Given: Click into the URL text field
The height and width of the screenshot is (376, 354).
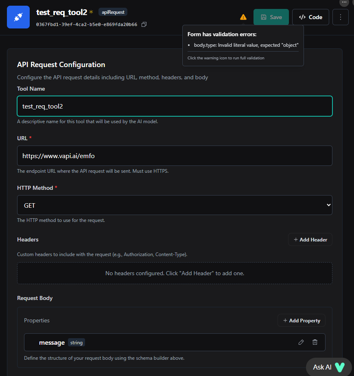Looking at the screenshot, I should pos(175,156).
